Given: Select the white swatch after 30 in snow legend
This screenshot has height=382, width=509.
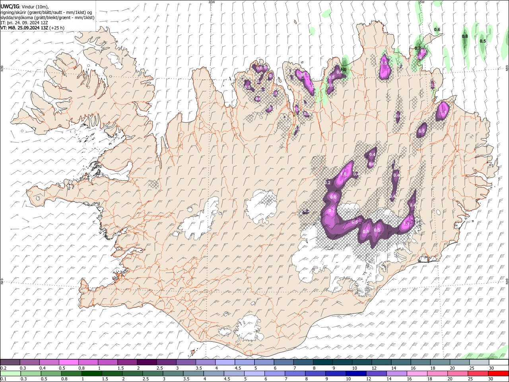Looking at the screenshot, I should pyautogui.click(x=499, y=363).
